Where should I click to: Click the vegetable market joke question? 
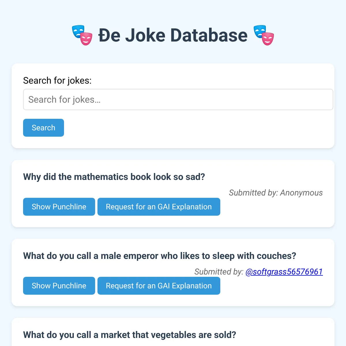click(x=129, y=335)
